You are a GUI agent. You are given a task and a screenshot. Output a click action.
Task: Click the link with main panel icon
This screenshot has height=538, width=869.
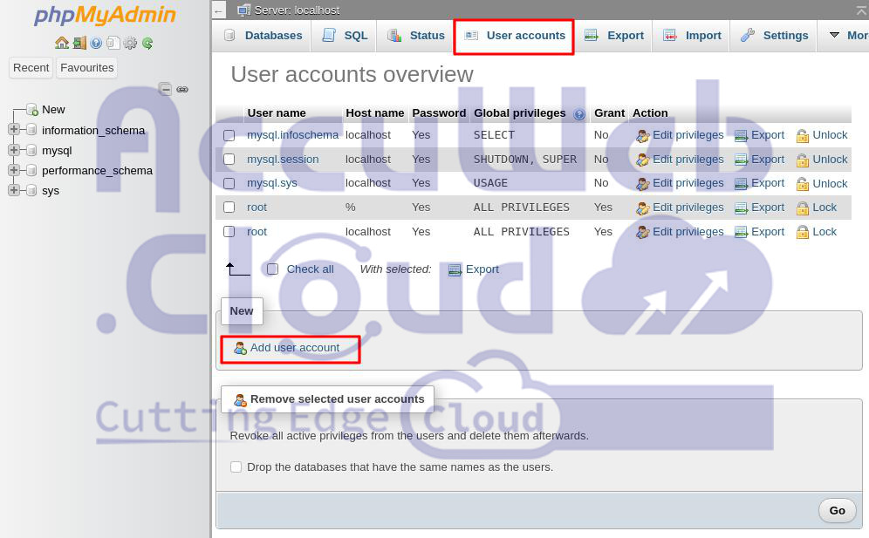coord(182,89)
